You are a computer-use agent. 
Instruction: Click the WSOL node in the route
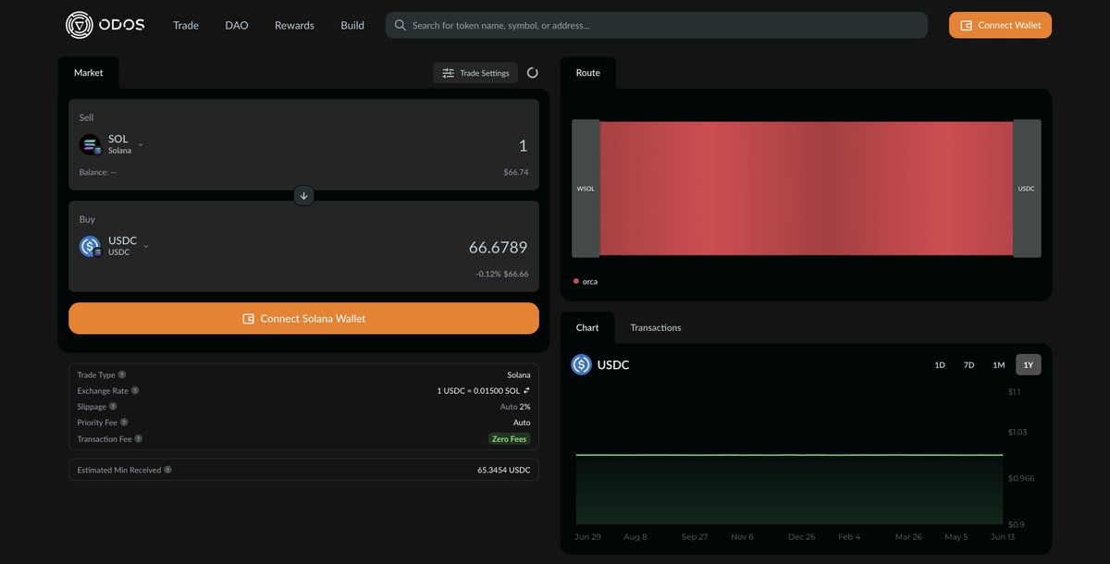tap(586, 188)
